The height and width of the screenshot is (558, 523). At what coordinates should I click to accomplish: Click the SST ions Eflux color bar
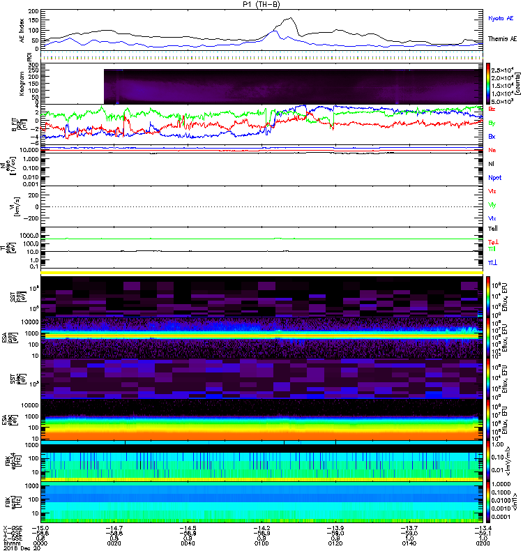click(488, 296)
